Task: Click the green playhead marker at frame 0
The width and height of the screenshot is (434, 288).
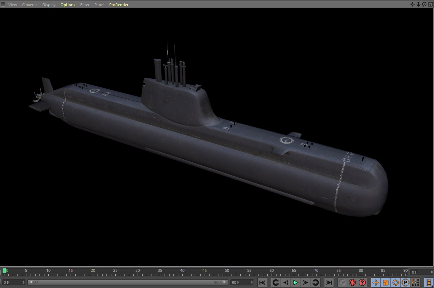Action: 4,271
